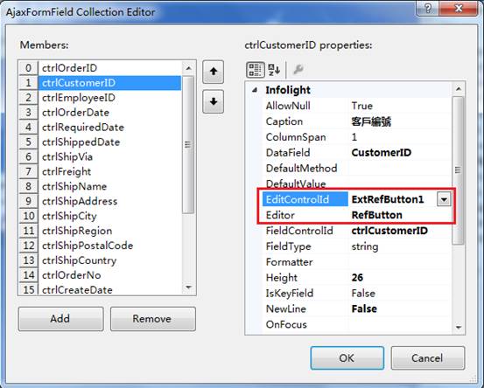Screen dimensions: 484x388
Task: Click the Add button
Action: pyautogui.click(x=60, y=319)
